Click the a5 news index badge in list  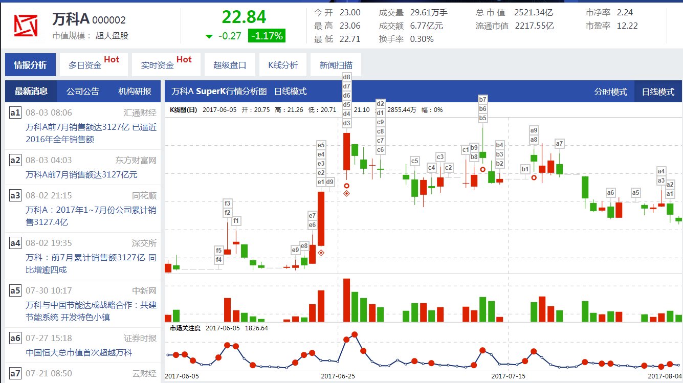(x=15, y=290)
